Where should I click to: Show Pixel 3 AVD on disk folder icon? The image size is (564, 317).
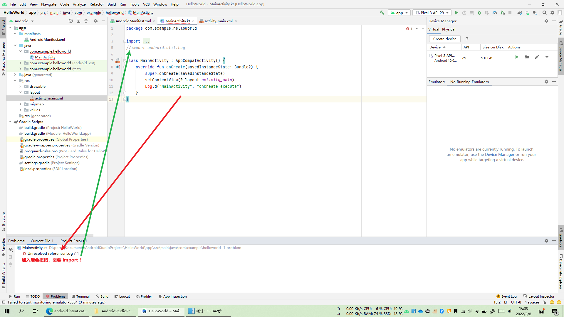[x=527, y=57]
